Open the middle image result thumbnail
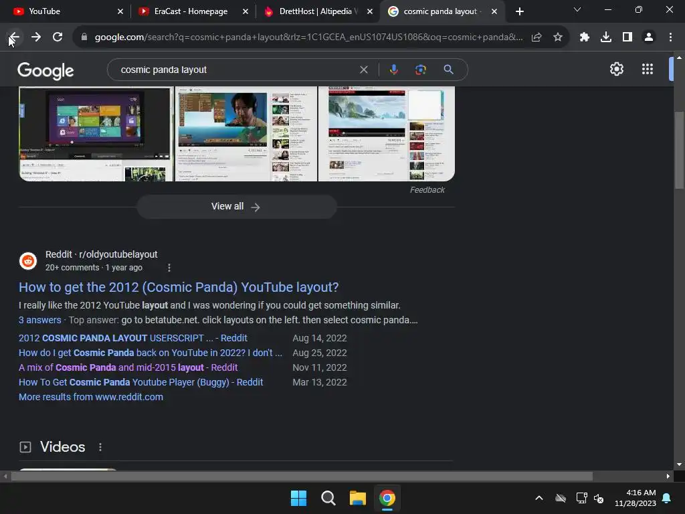The height and width of the screenshot is (514, 685). tap(246, 134)
